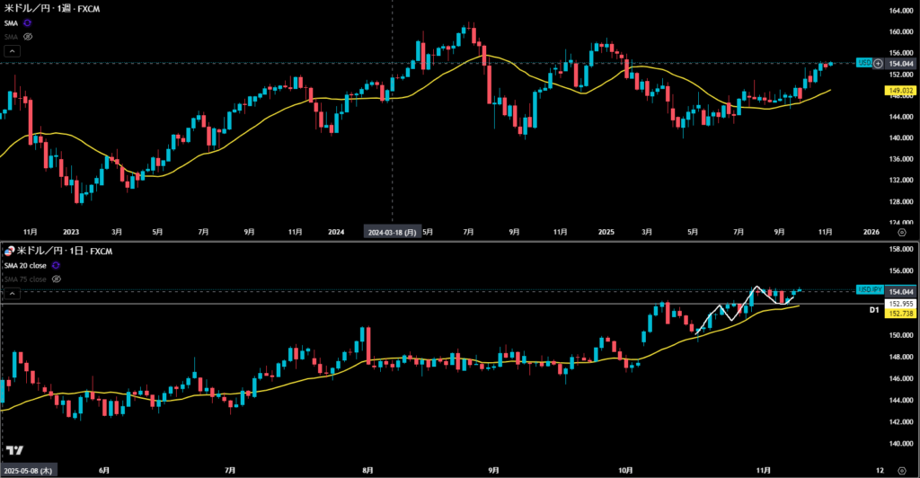The width and height of the screenshot is (920, 478).
Task: Select the SMA 20 close legend label
Action: (x=26, y=266)
